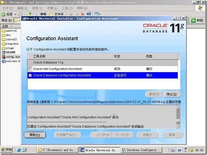Click the installActions log file path
This screenshot has width=207, height=155.
(x=108, y=102)
